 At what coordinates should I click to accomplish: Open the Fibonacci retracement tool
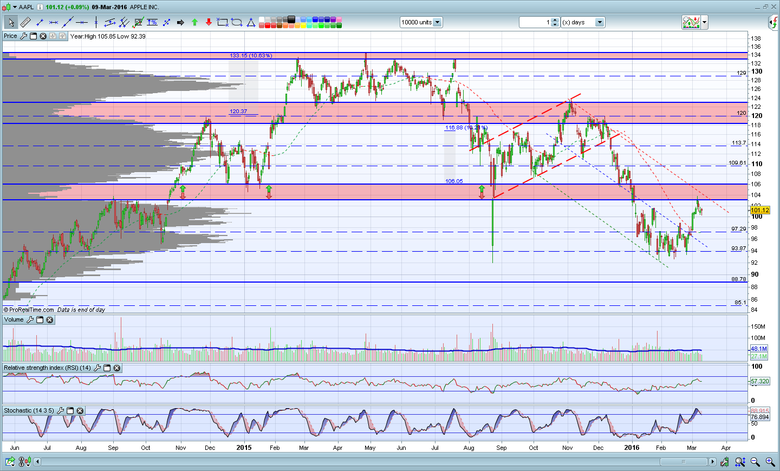138,22
